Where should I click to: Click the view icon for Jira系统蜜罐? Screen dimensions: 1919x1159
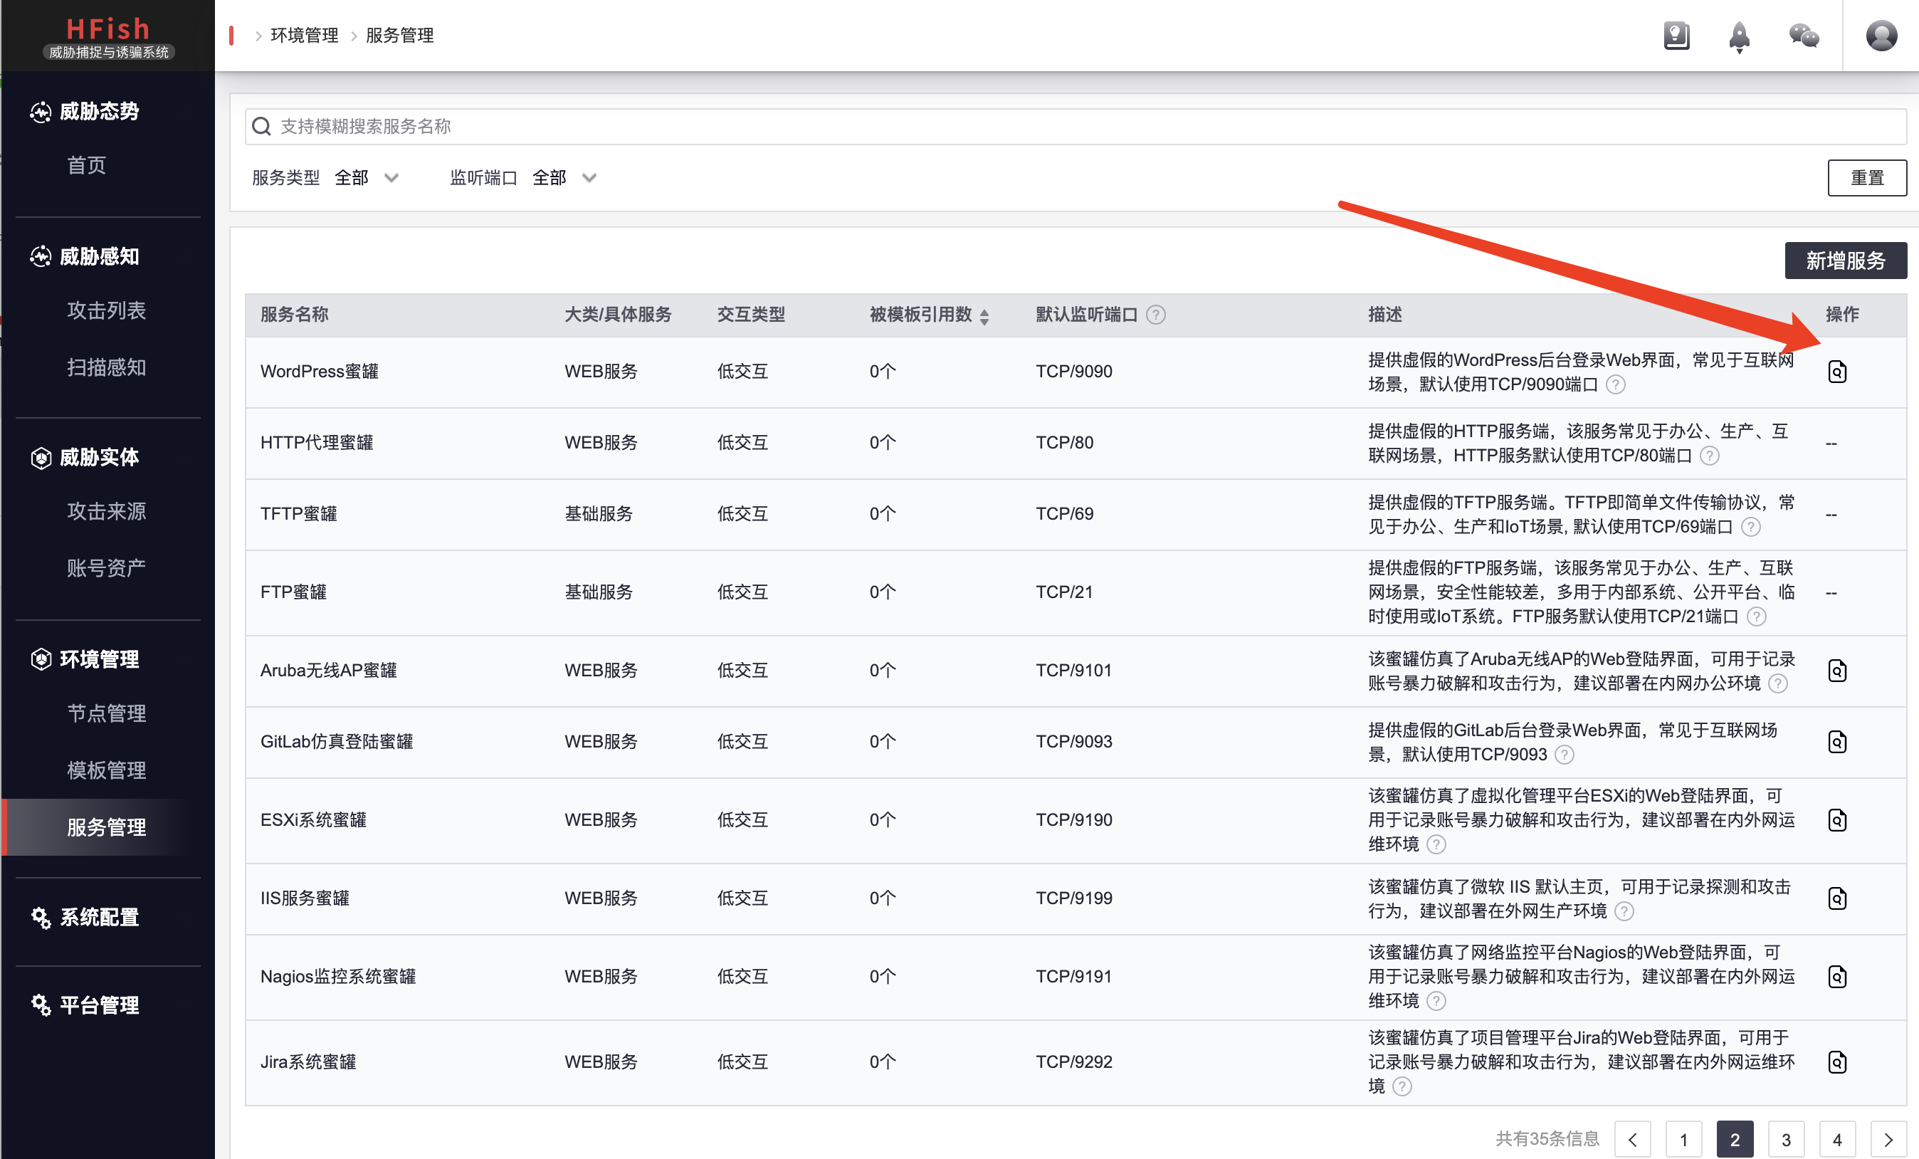[x=1836, y=1061]
